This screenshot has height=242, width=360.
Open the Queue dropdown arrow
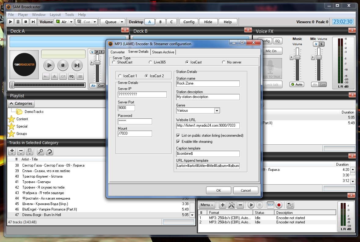(122, 22)
